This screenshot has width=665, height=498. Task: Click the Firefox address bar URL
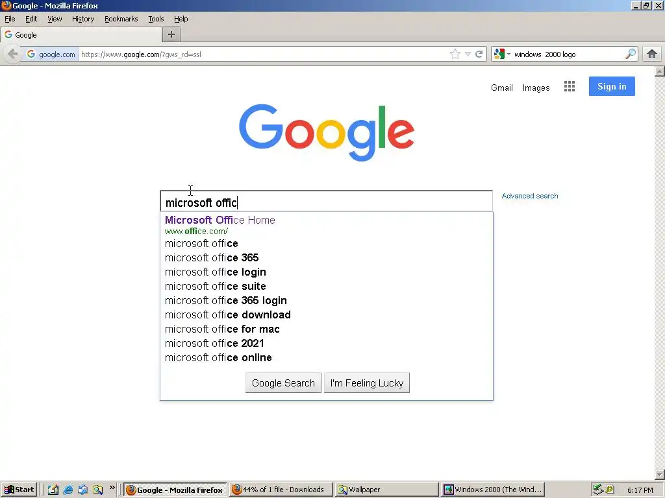tap(263, 54)
